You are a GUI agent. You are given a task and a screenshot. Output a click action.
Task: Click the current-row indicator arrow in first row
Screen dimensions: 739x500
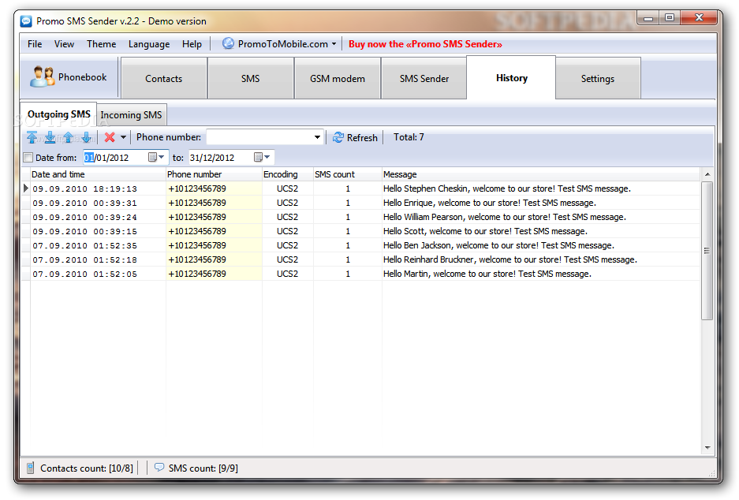[25, 188]
